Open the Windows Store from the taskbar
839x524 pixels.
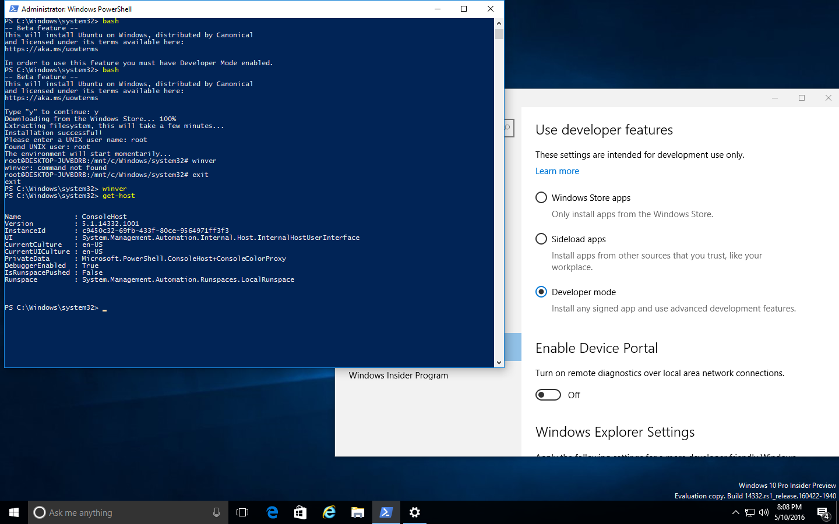(300, 512)
